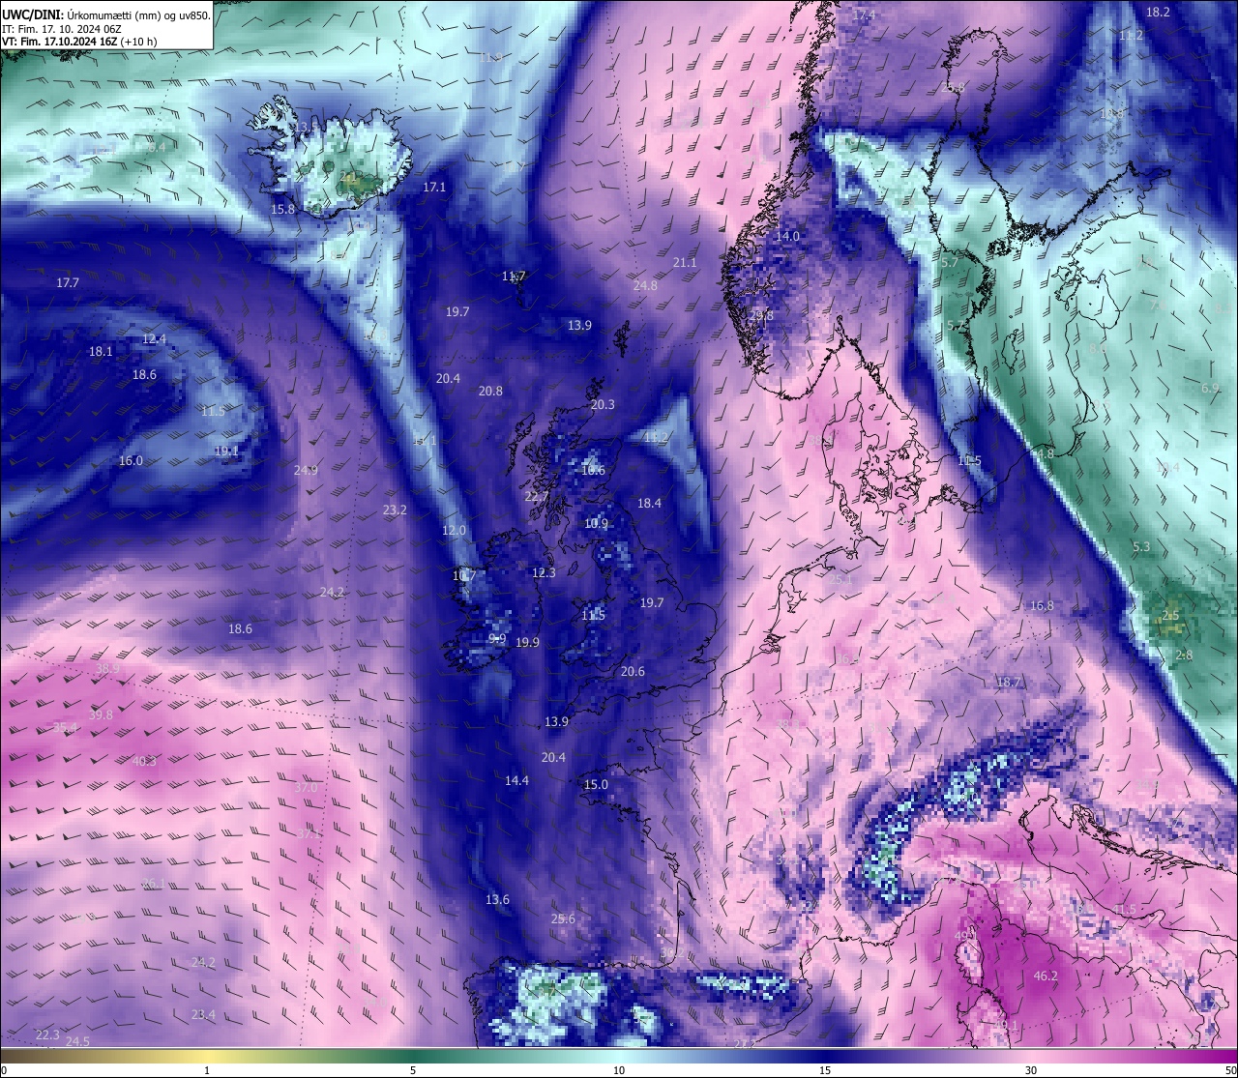Click the 35.4 value near the left edge

click(x=65, y=727)
